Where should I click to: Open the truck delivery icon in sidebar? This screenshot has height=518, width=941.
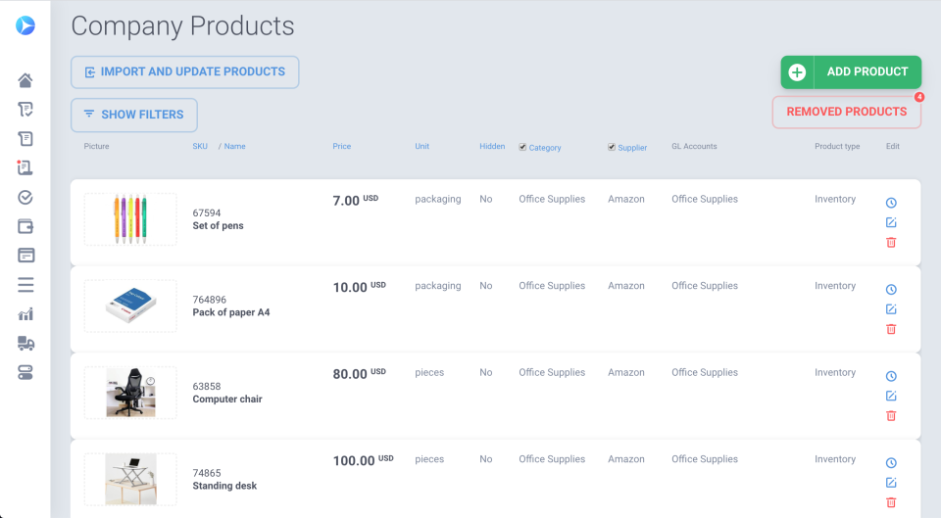[25, 343]
